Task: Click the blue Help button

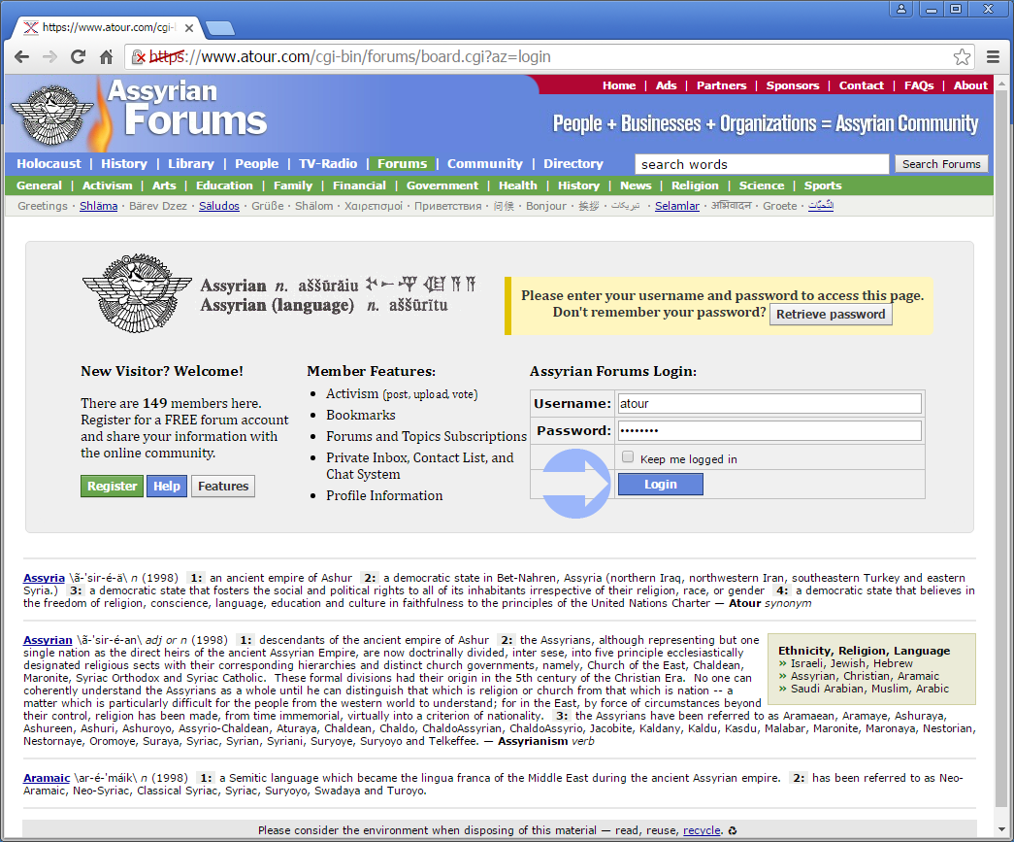Action: coord(166,486)
